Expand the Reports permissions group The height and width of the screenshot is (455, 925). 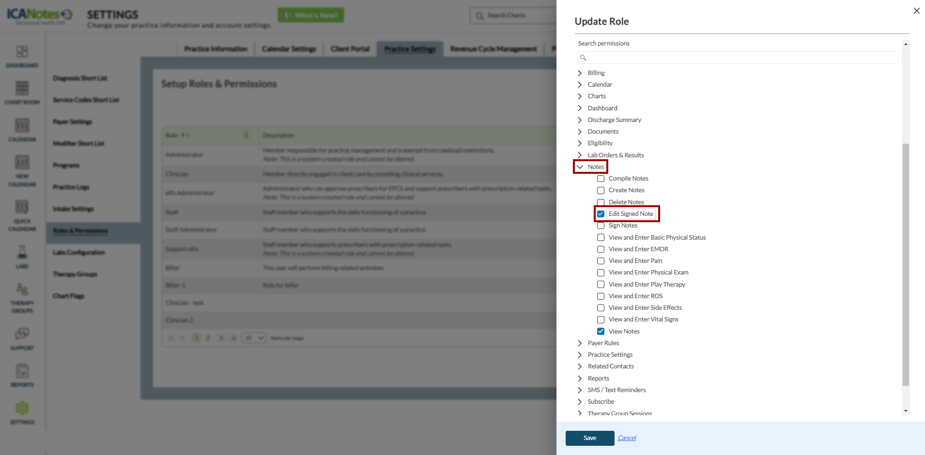(x=580, y=379)
